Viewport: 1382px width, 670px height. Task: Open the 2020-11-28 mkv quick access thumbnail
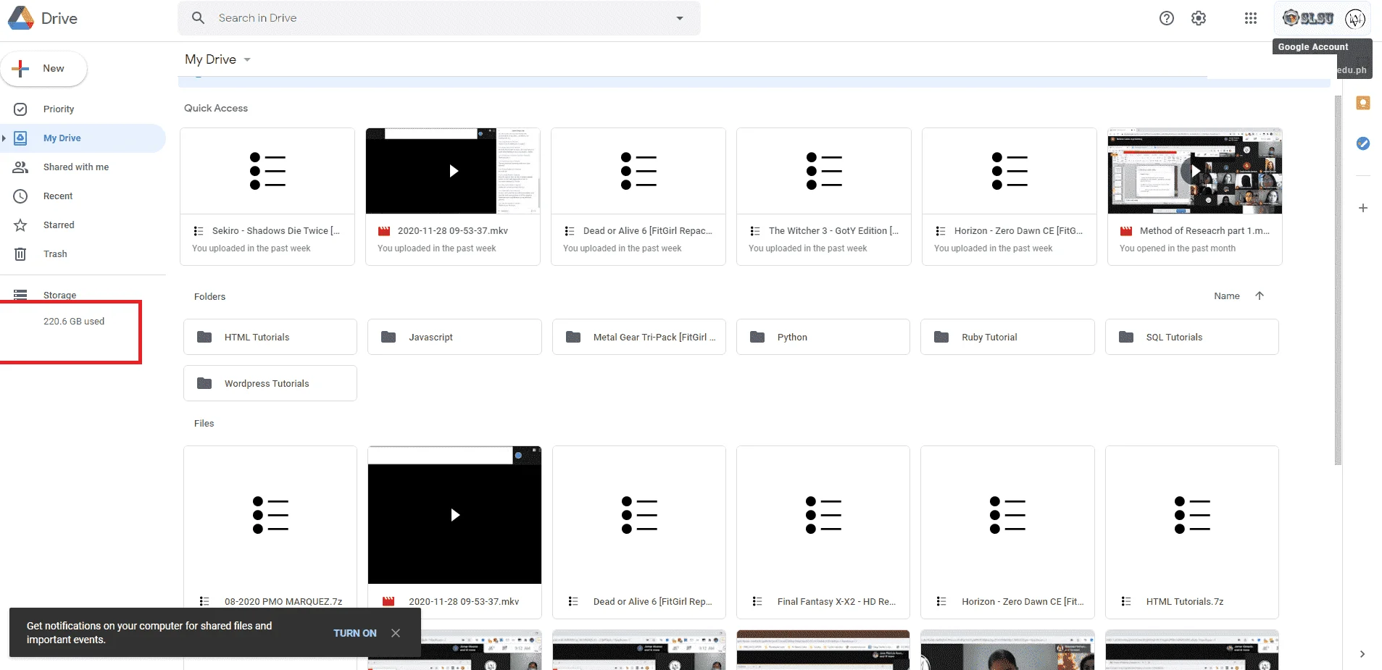click(x=453, y=171)
